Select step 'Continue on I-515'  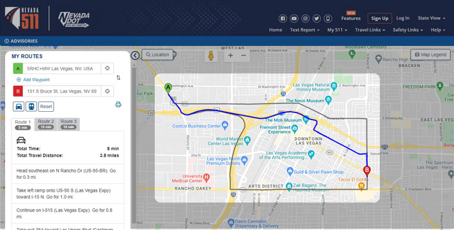click(68, 213)
